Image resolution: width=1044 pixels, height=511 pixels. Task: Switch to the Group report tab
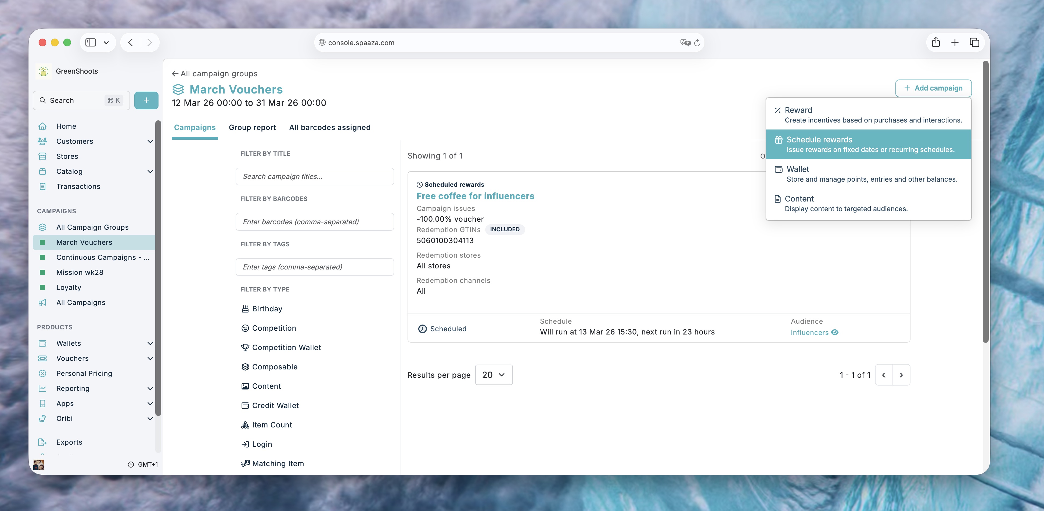pos(252,128)
